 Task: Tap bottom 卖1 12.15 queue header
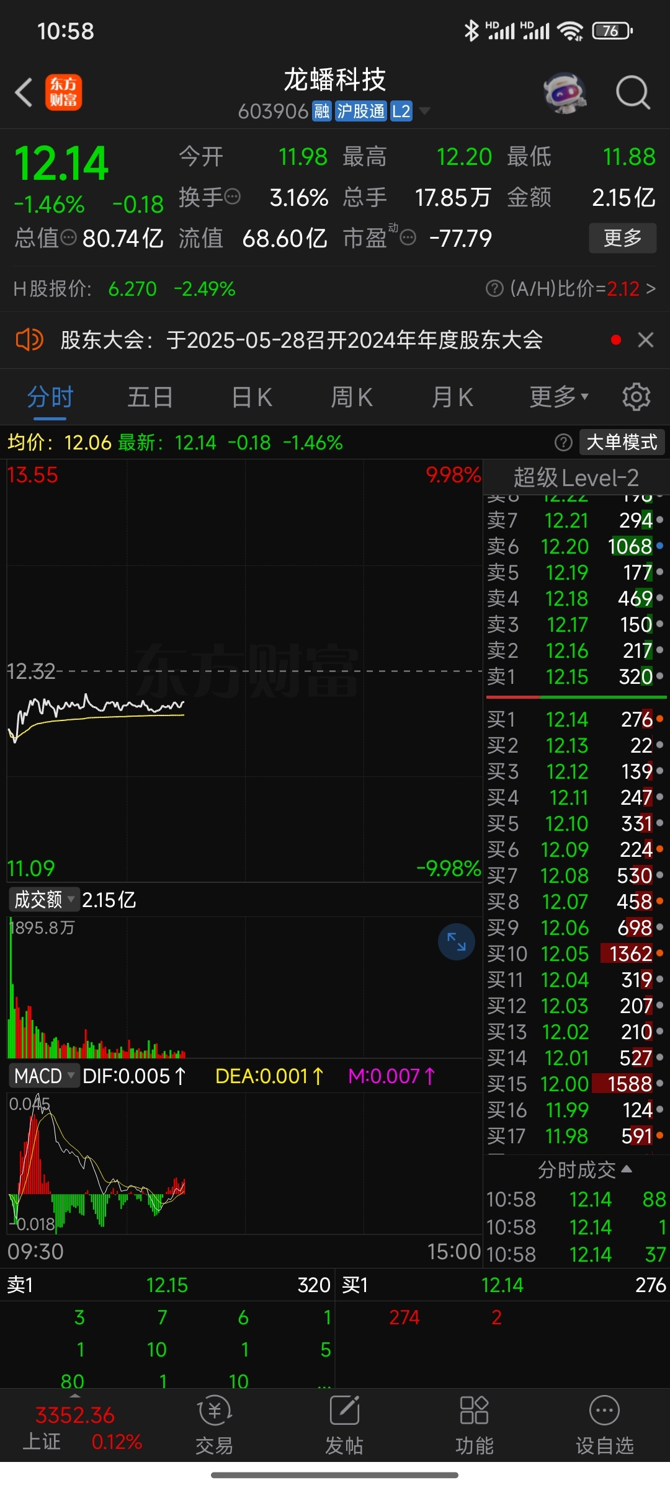click(167, 1285)
